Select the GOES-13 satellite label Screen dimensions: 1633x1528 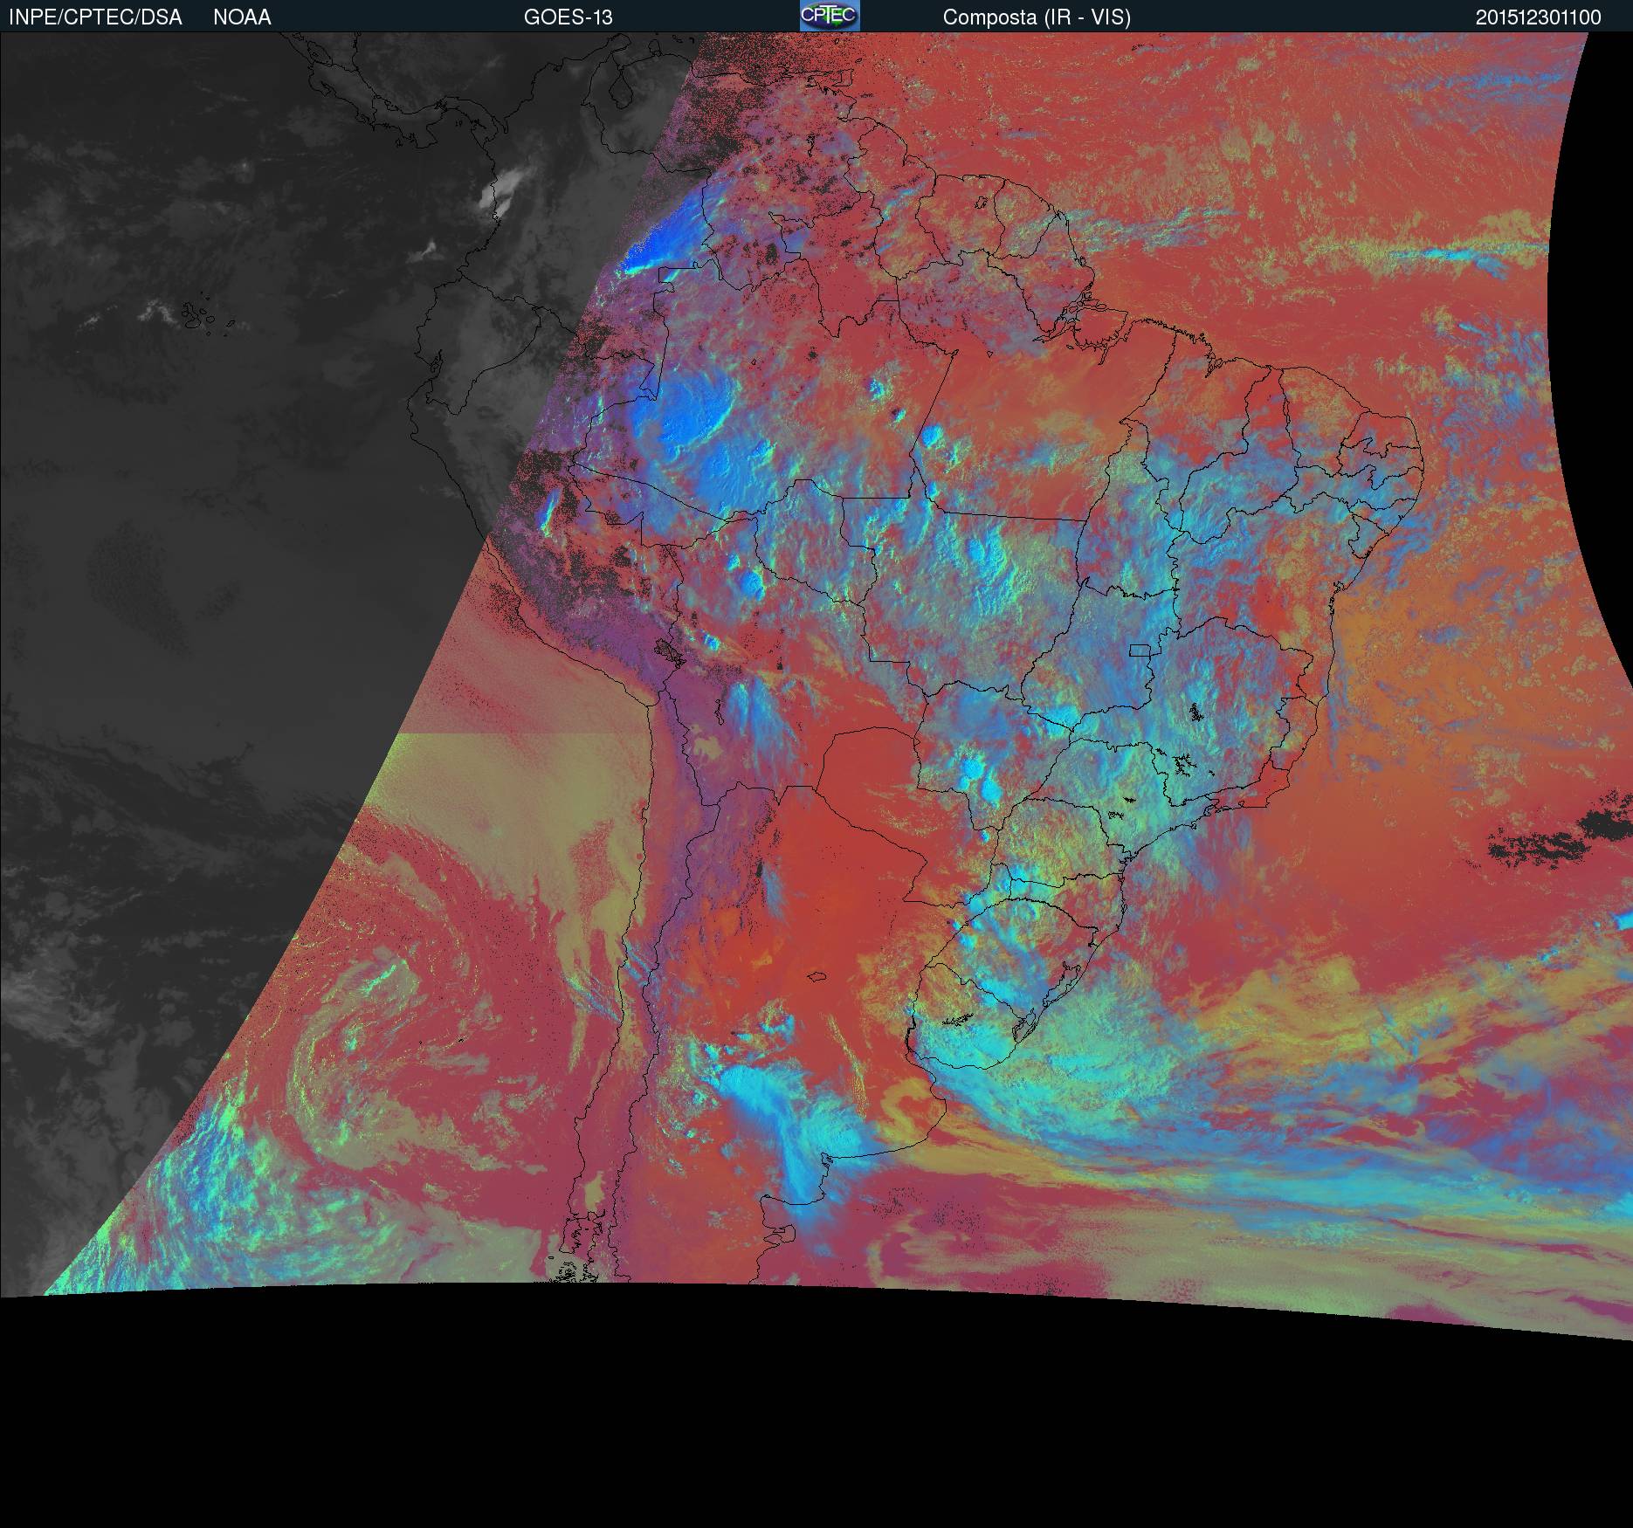click(568, 17)
